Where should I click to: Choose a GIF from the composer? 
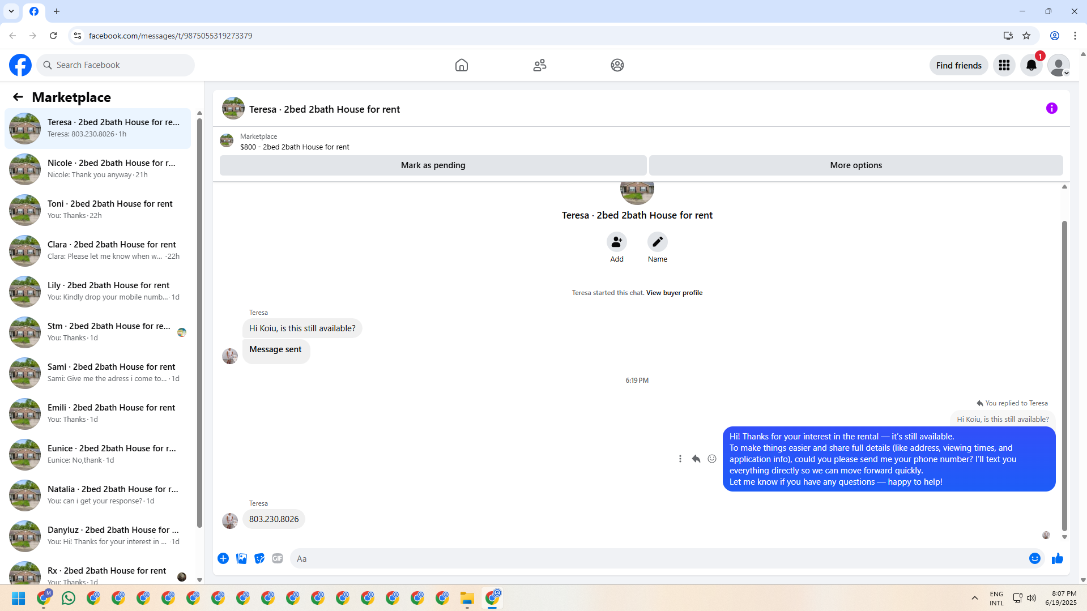(x=277, y=558)
